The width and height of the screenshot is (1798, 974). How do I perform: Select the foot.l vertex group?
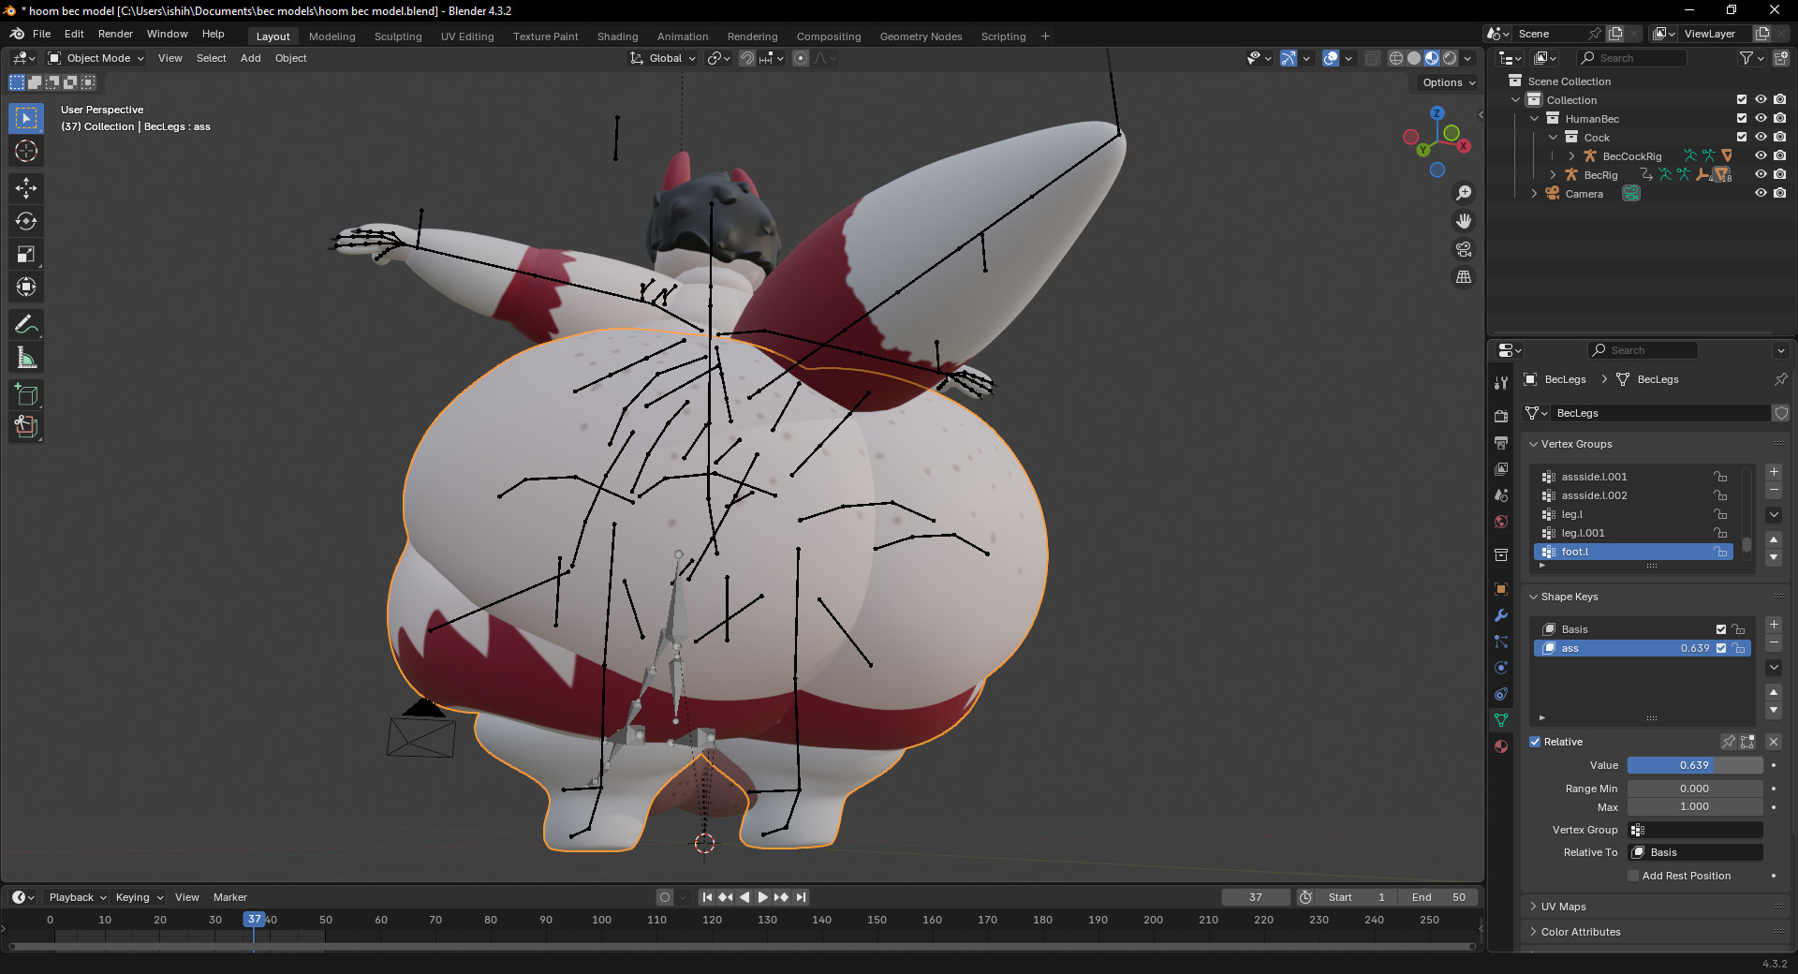(1633, 552)
